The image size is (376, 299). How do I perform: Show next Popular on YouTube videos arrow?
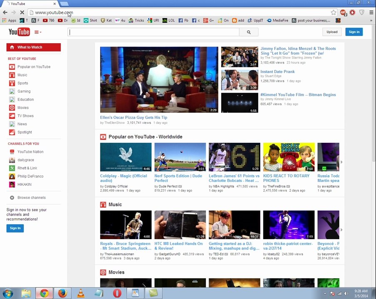[x=341, y=162]
